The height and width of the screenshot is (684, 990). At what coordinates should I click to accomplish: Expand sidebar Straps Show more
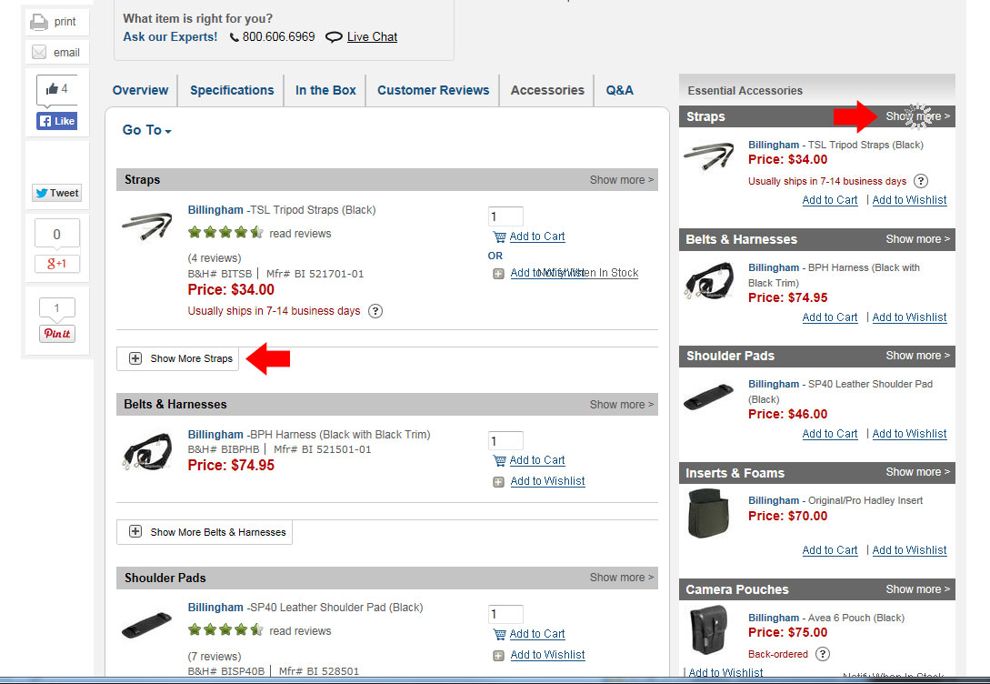pos(917,116)
